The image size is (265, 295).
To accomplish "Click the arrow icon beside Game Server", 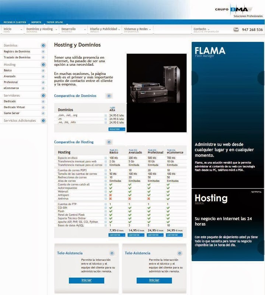I will pyautogui.click(x=43, y=113).
